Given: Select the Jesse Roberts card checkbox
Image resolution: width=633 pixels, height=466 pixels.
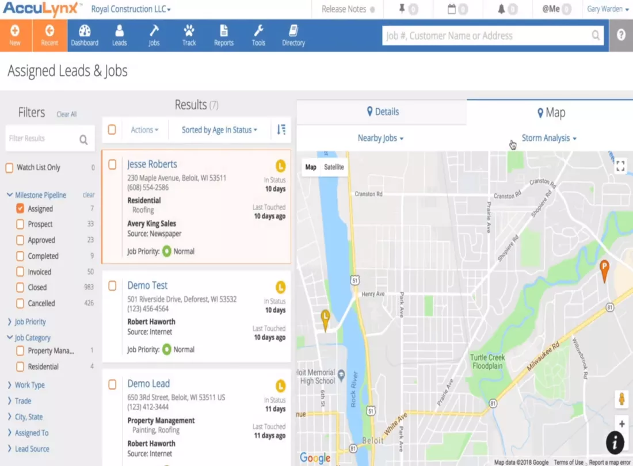Looking at the screenshot, I should [x=113, y=164].
